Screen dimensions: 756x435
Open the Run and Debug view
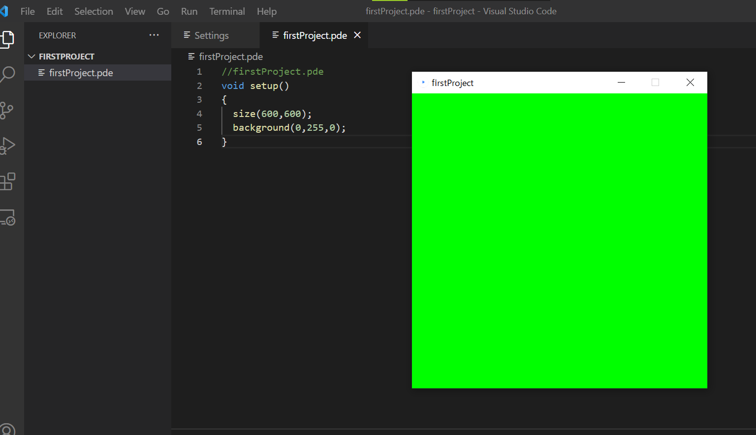(7, 145)
